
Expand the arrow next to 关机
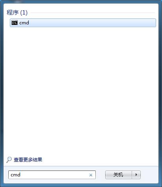point(136,175)
